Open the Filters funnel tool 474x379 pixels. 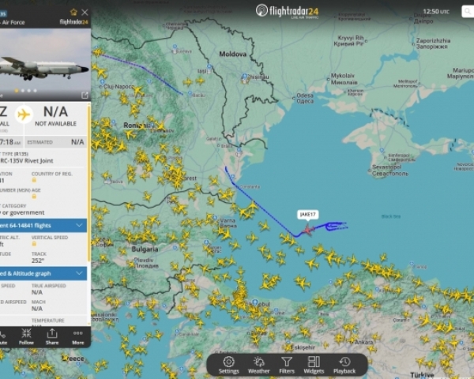[287, 365]
